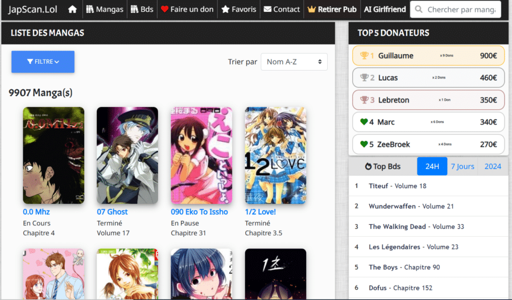Open the JapScan.Lol site logo
Viewport: 512px width, 300px height.
coord(32,10)
